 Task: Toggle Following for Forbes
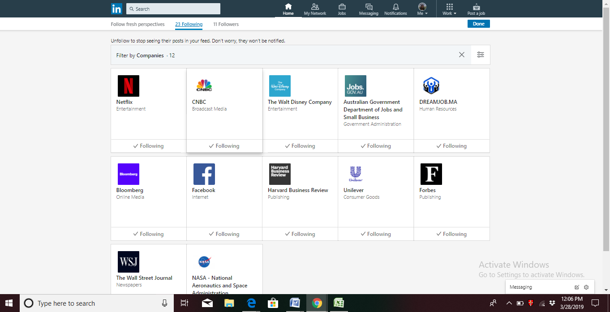click(451, 234)
